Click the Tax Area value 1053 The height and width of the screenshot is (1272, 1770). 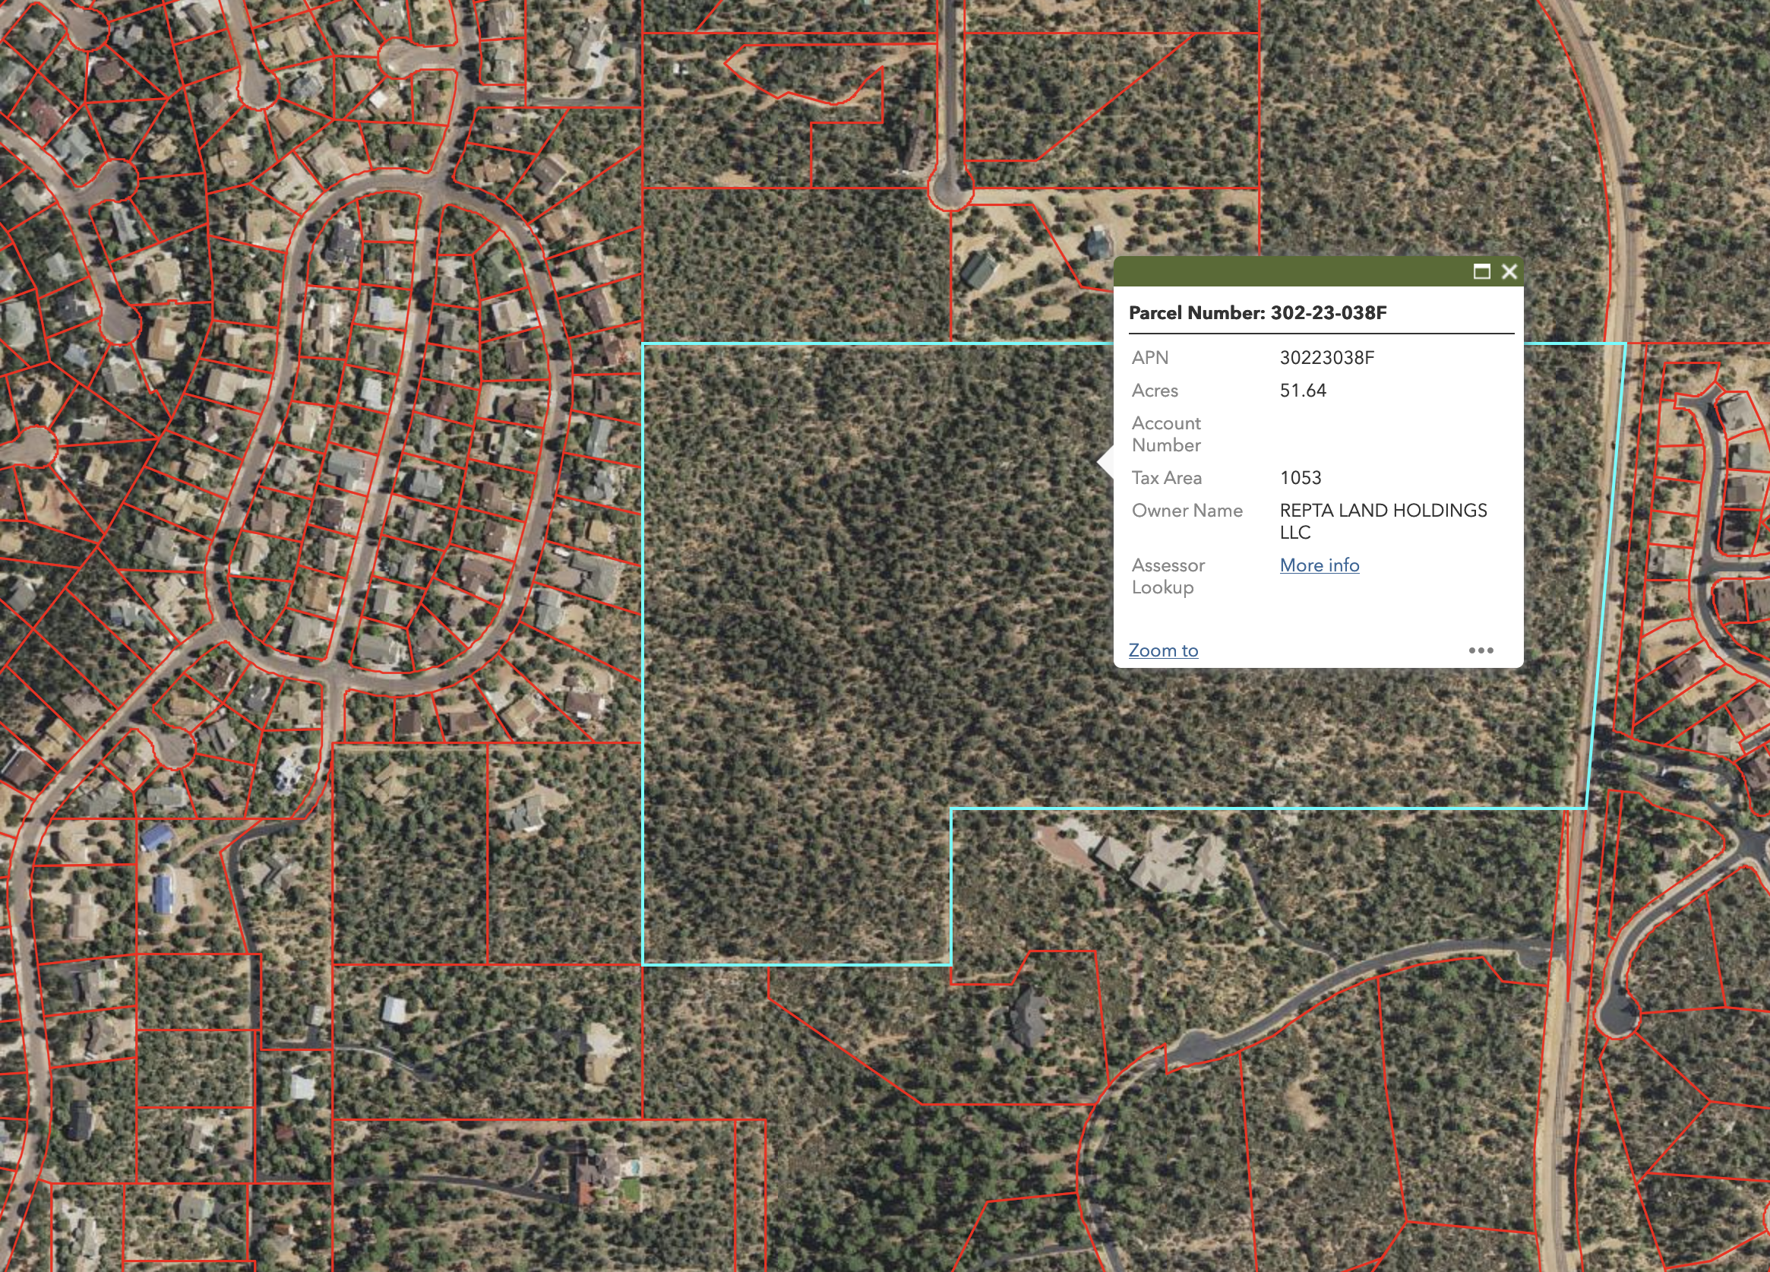(1301, 478)
